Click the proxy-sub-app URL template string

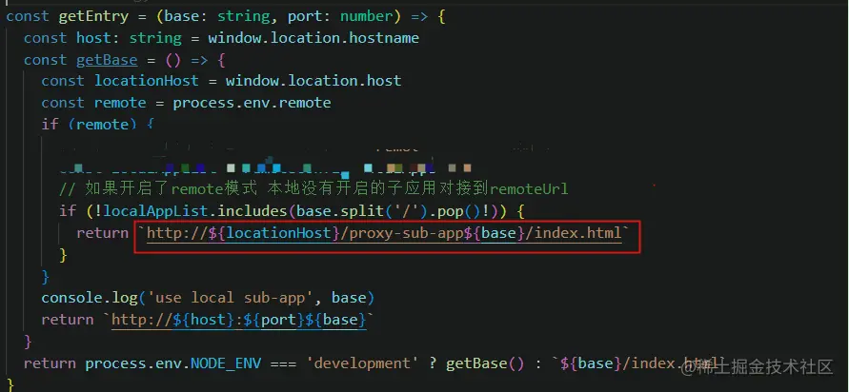pos(384,233)
